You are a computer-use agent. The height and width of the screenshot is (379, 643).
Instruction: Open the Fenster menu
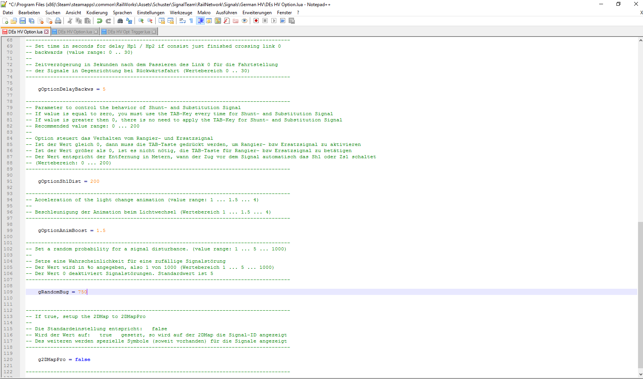[x=284, y=13]
